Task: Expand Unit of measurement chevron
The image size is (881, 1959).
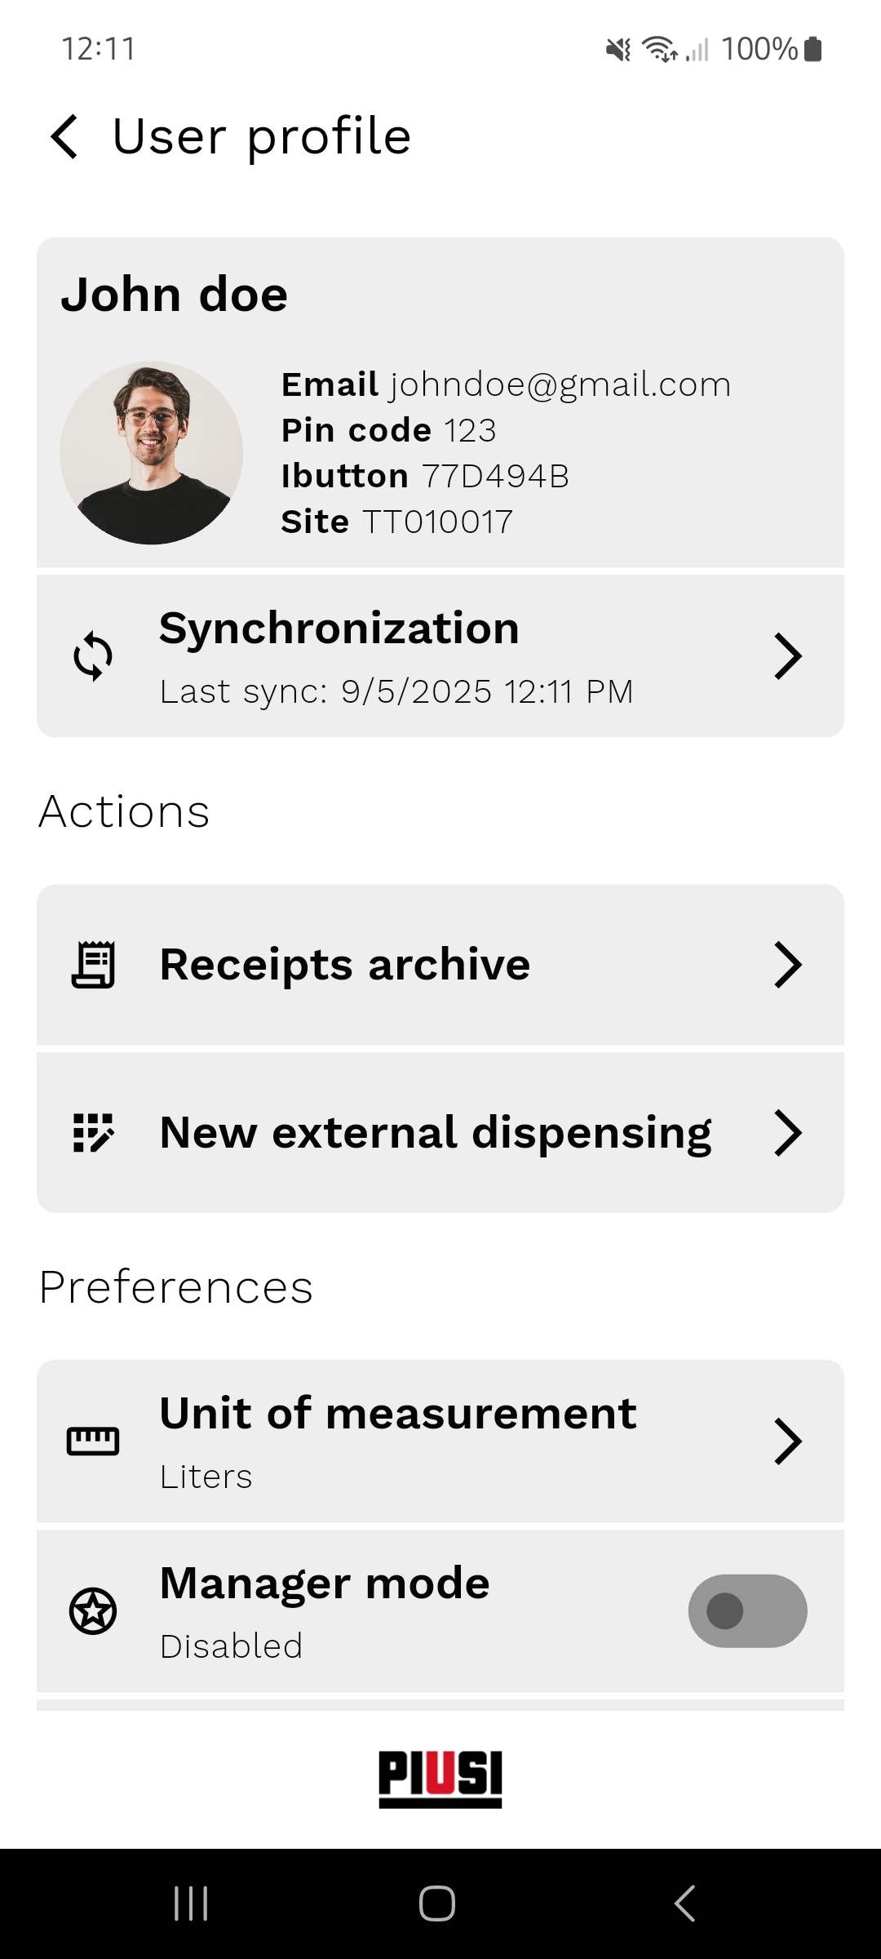Action: click(788, 1441)
